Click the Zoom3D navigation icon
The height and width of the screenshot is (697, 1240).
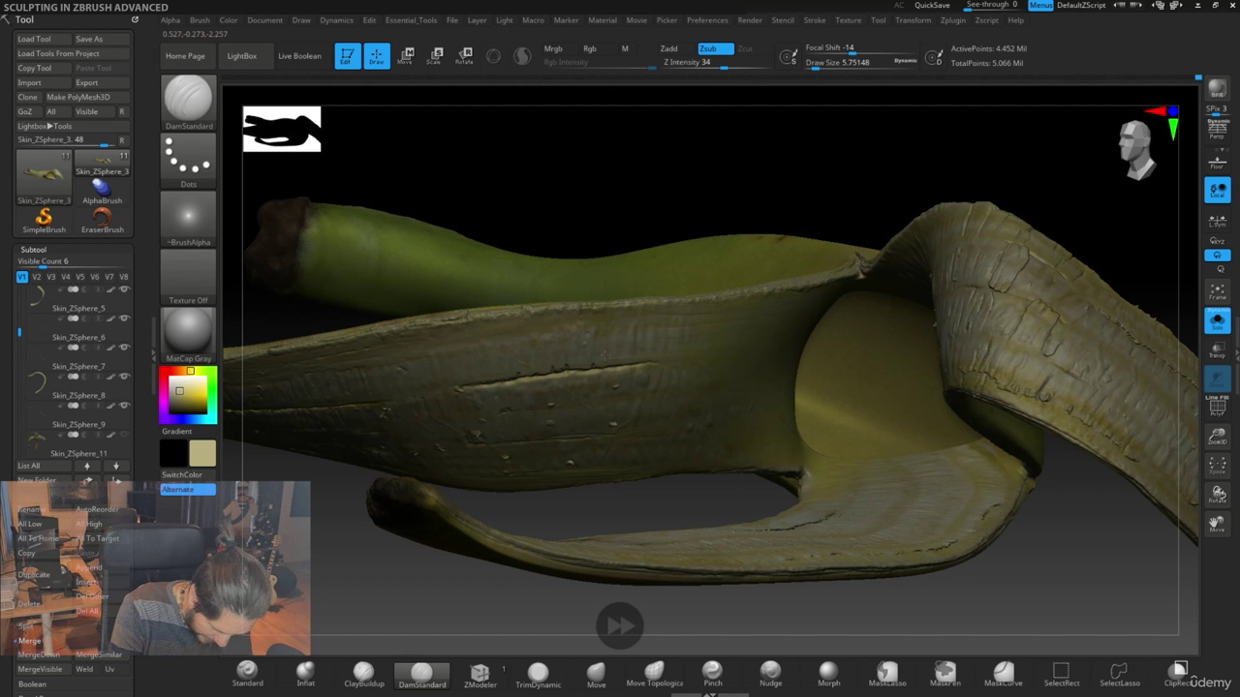(1217, 437)
